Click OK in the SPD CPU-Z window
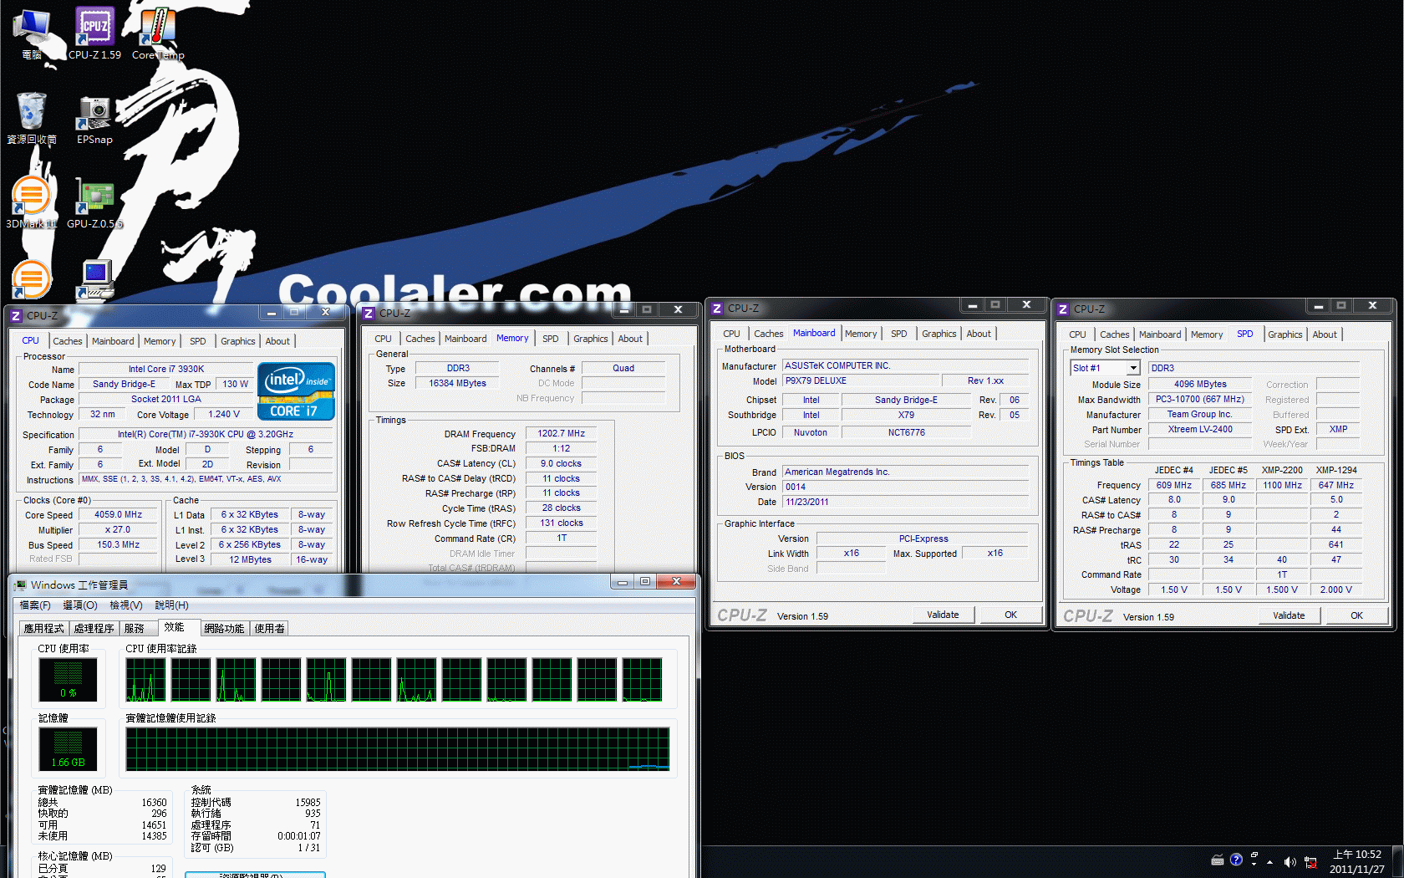This screenshot has width=1404, height=878. point(1356,615)
